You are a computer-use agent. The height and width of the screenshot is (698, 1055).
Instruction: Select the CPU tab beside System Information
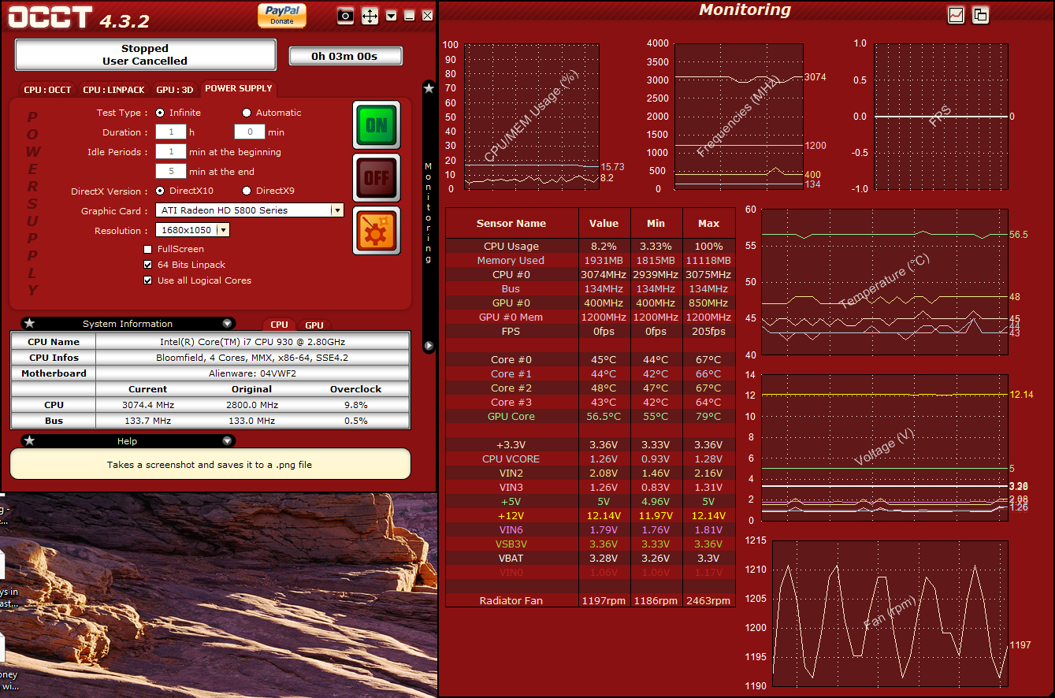coord(280,325)
